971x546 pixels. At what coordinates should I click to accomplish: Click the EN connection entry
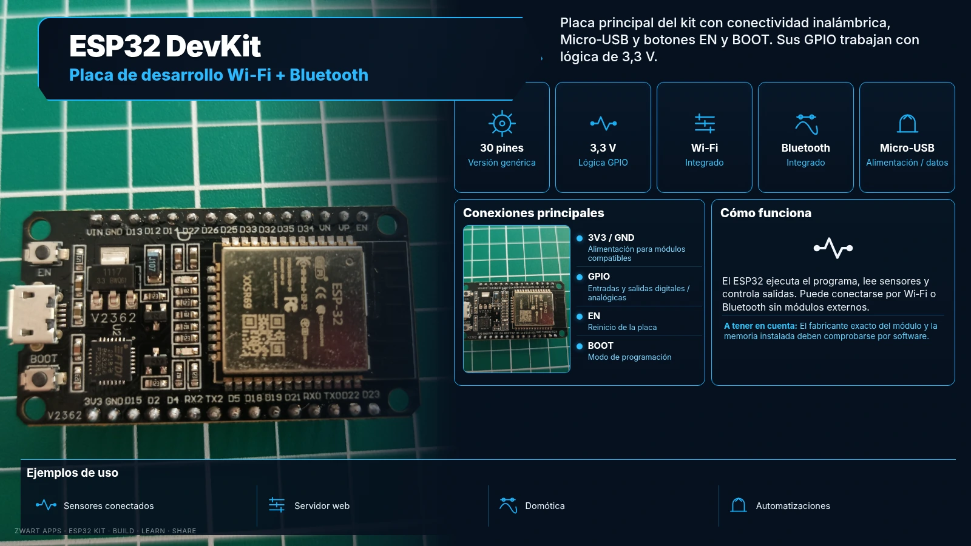(638, 322)
